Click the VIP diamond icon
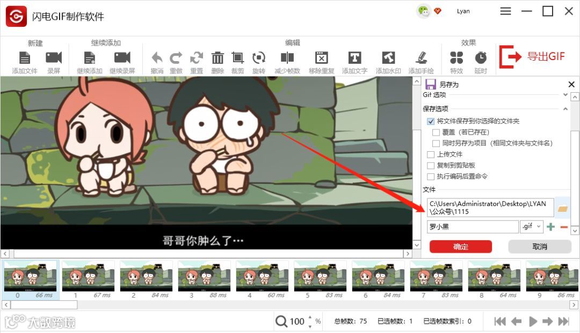 [x=438, y=11]
